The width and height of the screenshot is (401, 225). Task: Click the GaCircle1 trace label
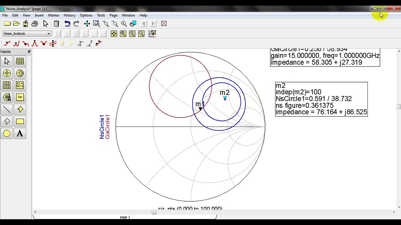[107, 127]
